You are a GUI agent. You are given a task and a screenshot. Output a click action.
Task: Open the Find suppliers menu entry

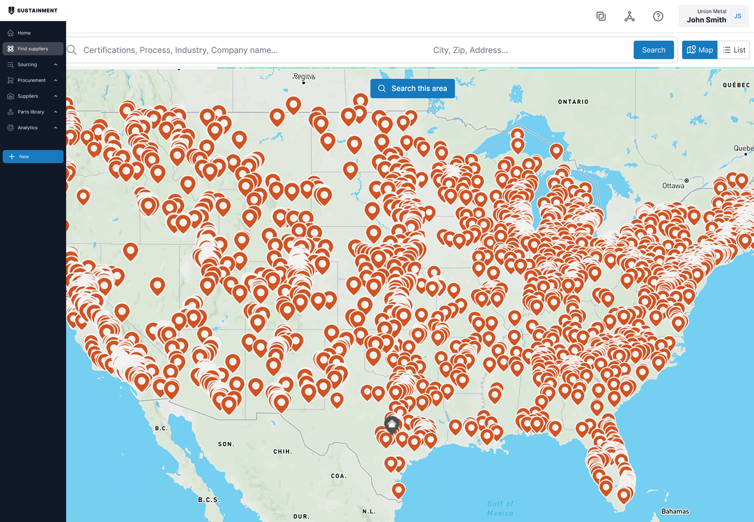point(33,48)
